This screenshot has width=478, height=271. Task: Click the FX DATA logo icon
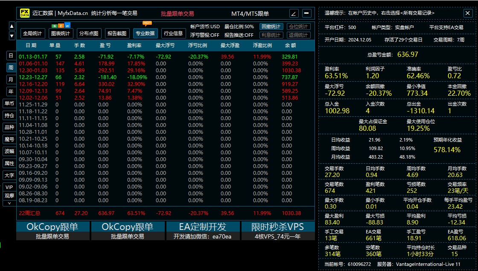[25, 13]
